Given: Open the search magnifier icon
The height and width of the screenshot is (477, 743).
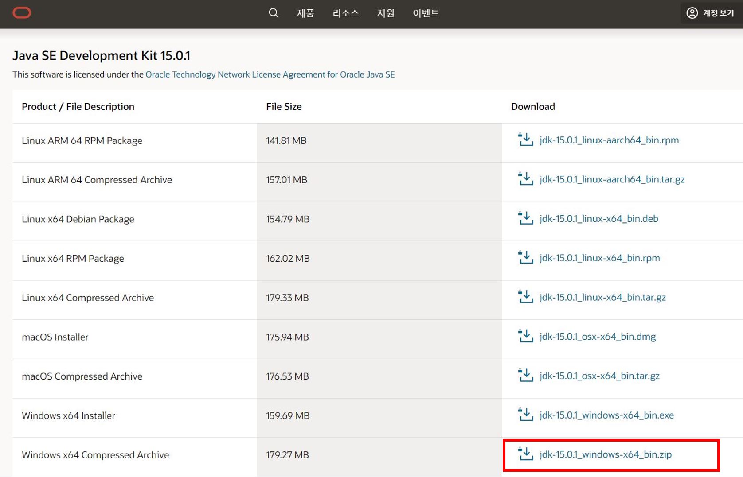Looking at the screenshot, I should click(274, 13).
